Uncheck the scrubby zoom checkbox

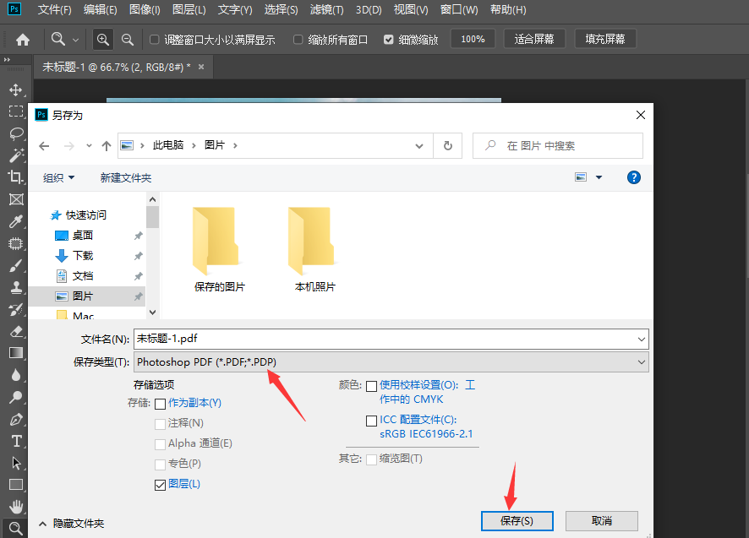coord(388,40)
